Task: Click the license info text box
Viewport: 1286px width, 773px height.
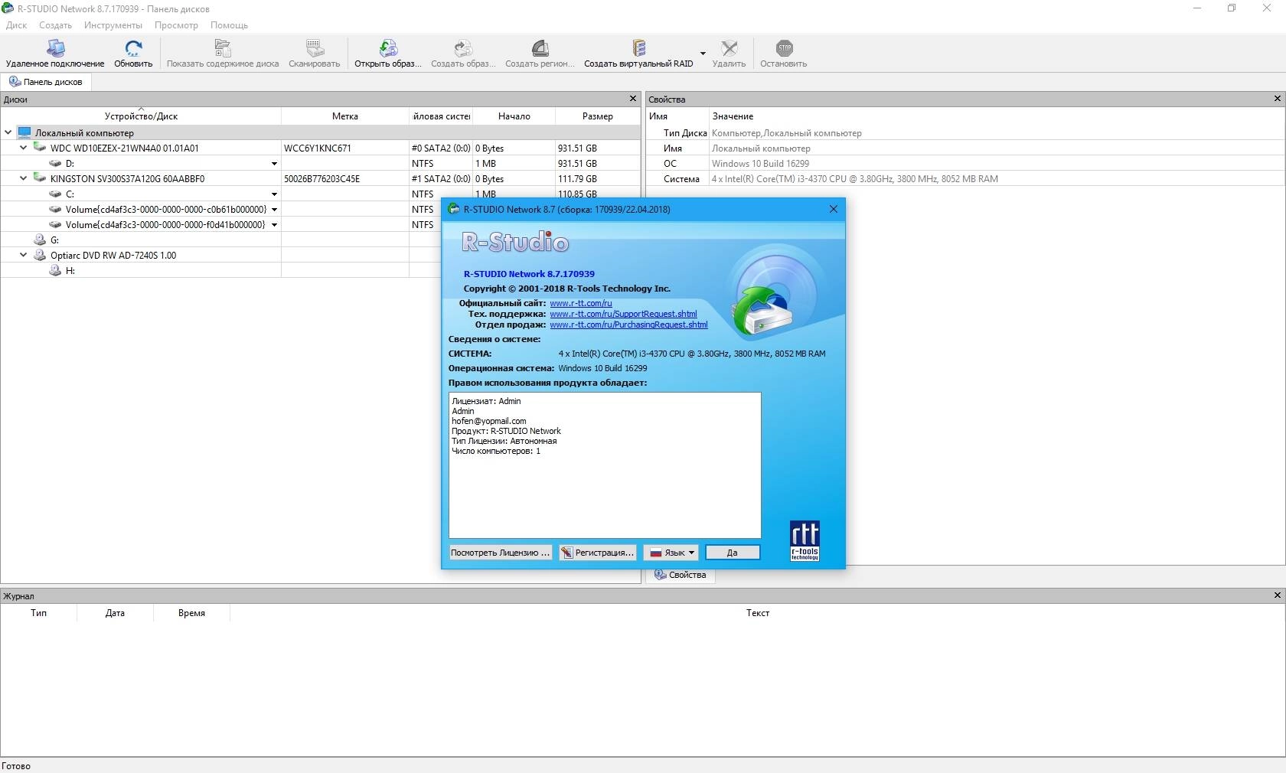Action: [x=605, y=465]
